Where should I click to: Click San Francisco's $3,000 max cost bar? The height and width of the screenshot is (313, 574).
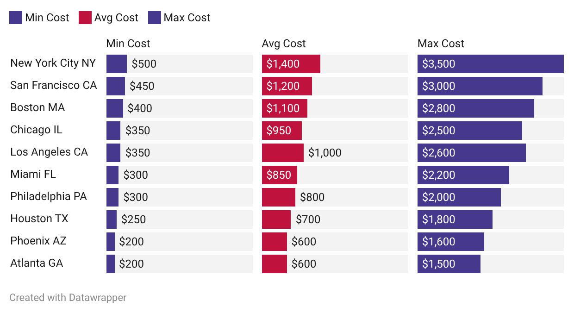pos(480,86)
